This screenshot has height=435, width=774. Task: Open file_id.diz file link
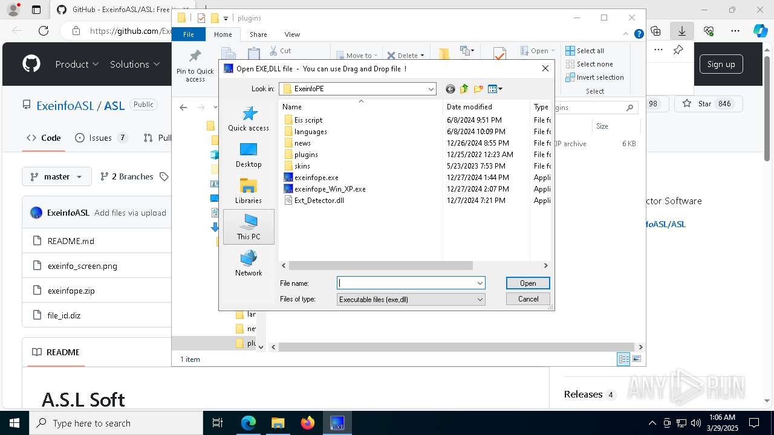63,315
